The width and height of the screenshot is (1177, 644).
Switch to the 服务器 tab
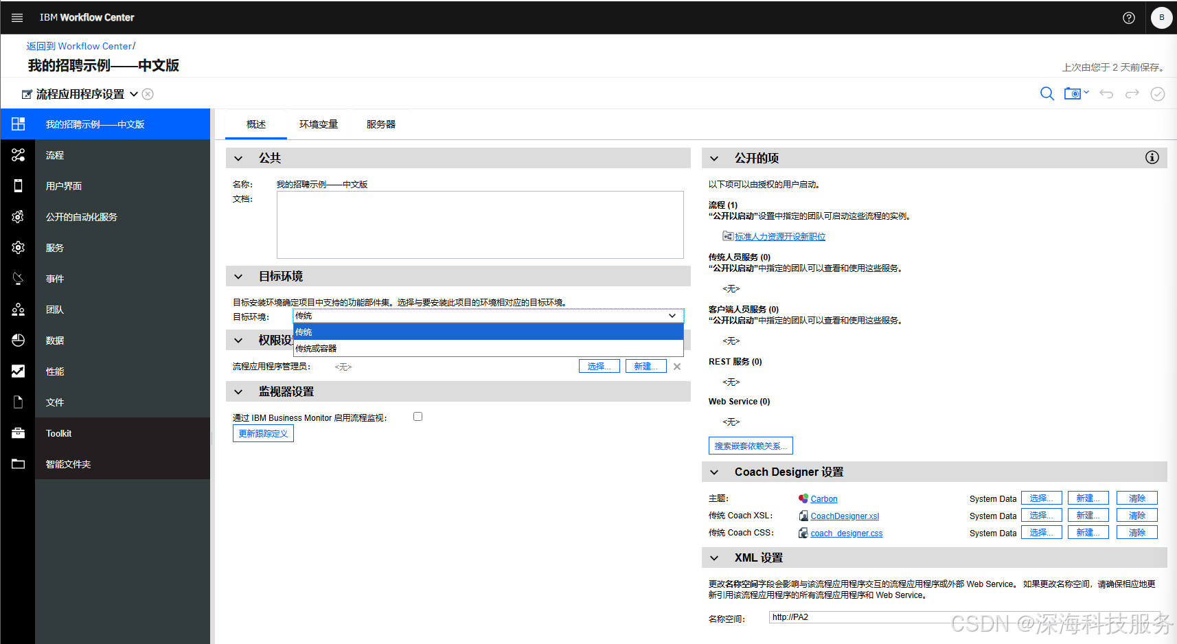tap(381, 124)
